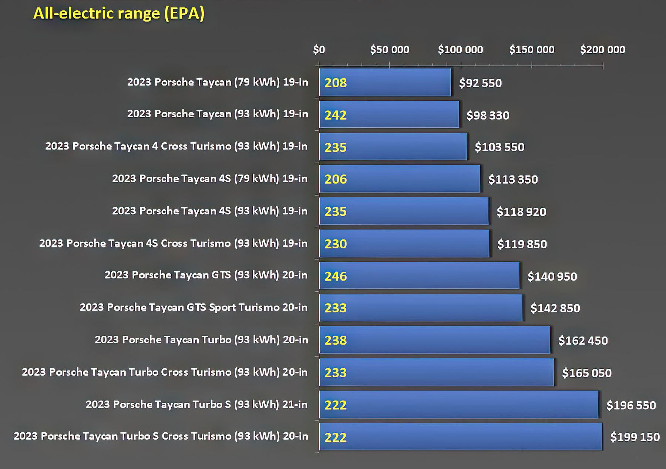This screenshot has width=666, height=469.
Task: Click the $150 000 axis label
Action: tap(532, 50)
